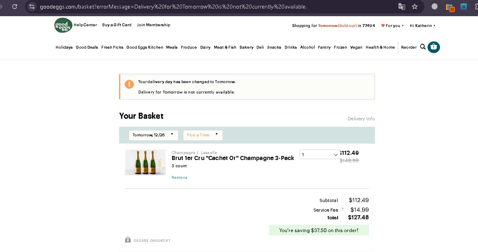Open the quantity dropdown showing 1
This screenshot has width=478, height=252.
coord(320,154)
